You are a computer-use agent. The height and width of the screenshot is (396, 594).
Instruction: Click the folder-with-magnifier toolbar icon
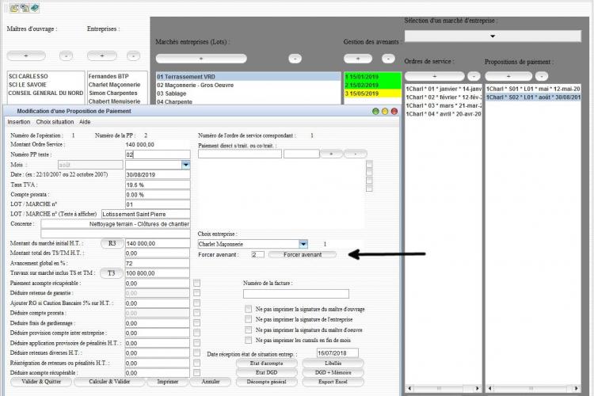tap(25, 8)
